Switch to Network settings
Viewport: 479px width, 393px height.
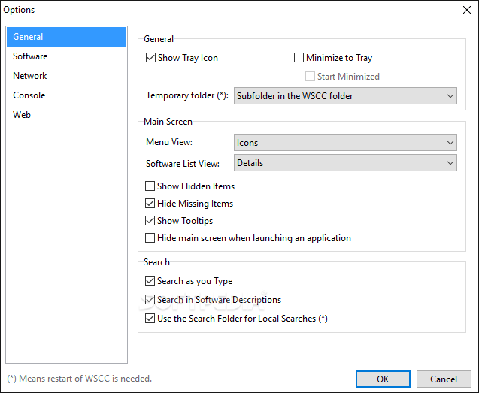pos(30,76)
